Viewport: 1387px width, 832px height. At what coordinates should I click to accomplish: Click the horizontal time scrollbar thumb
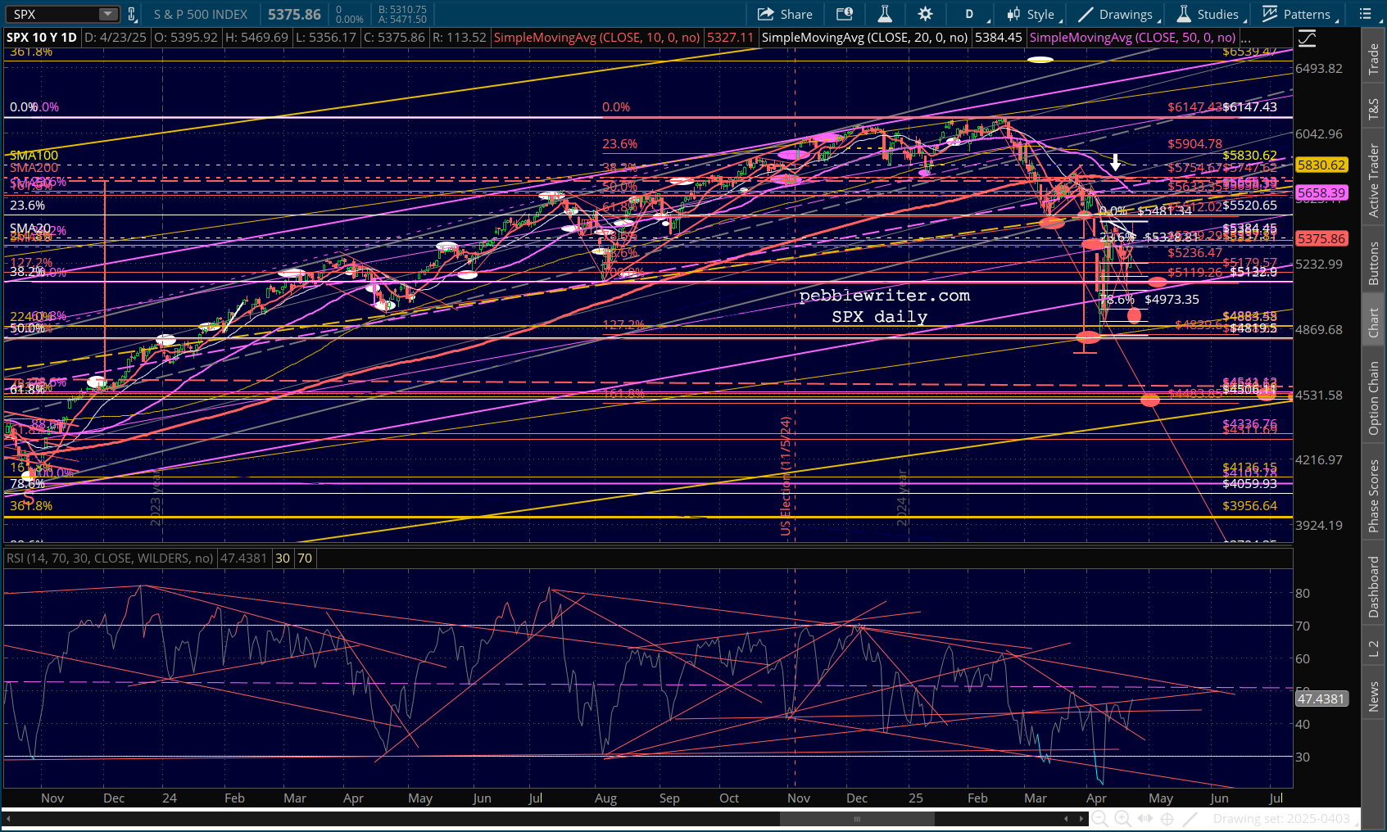coord(857,818)
